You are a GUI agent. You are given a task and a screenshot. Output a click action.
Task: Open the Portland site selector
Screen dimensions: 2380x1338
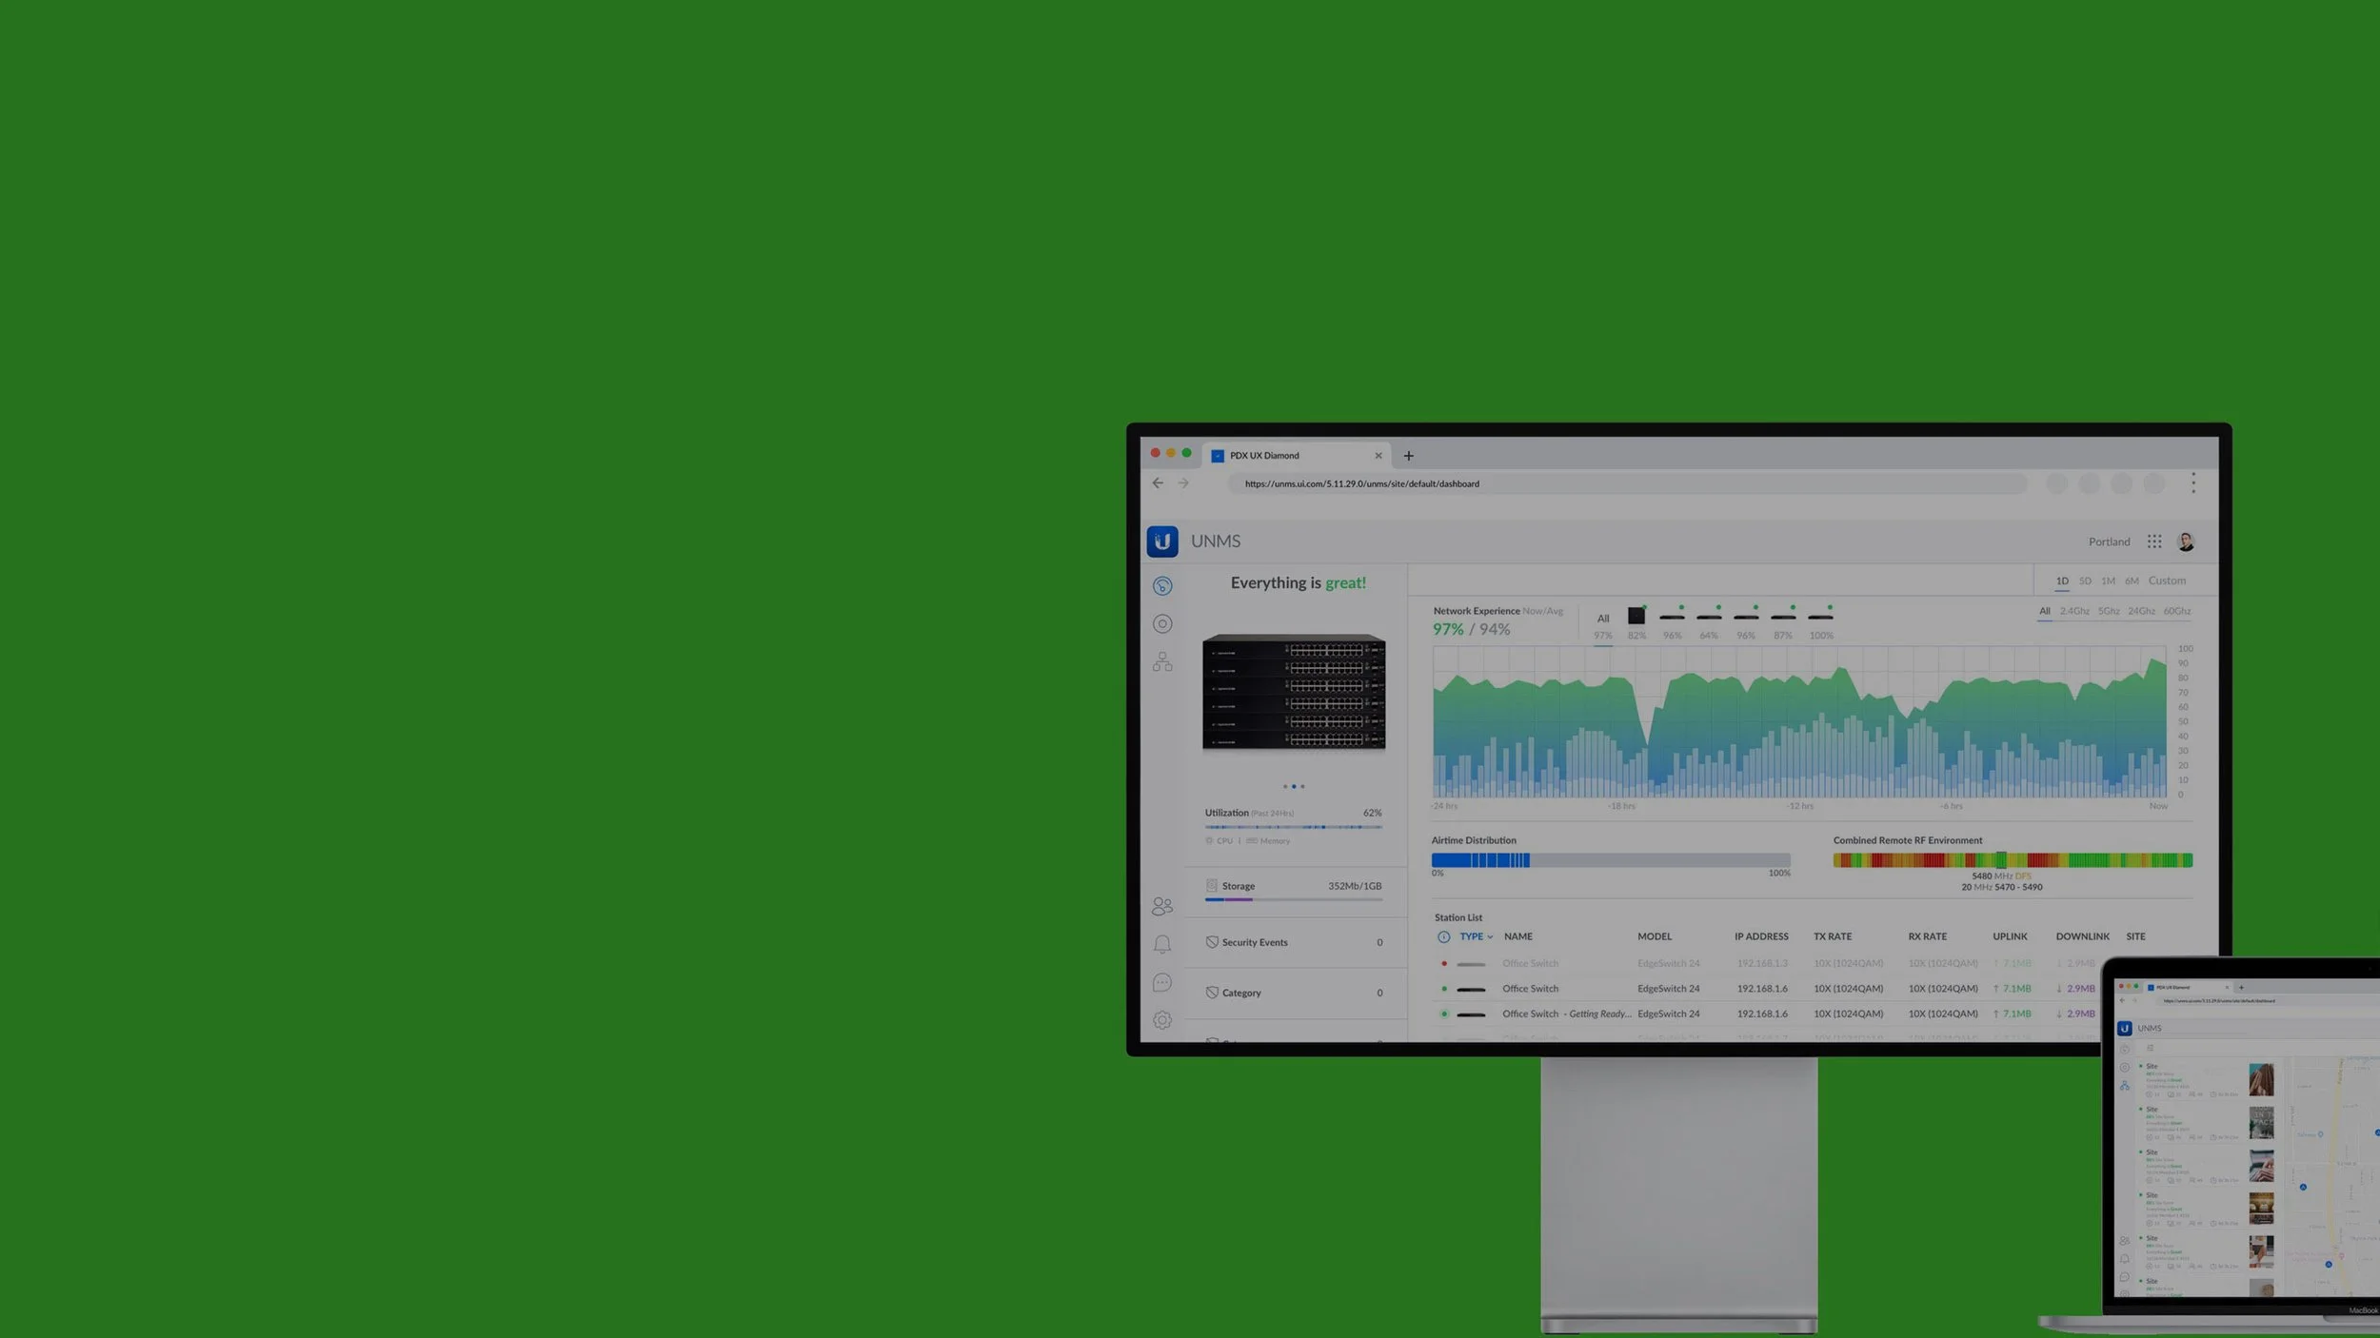pyautogui.click(x=2109, y=542)
